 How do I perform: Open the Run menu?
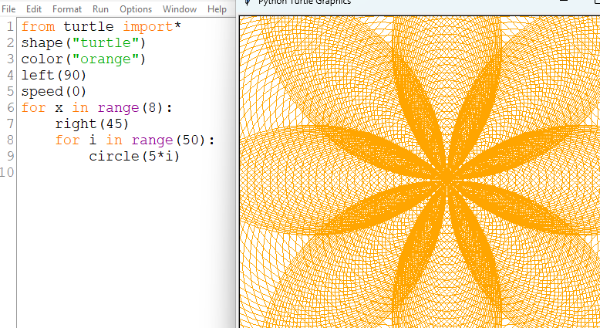[x=100, y=8]
